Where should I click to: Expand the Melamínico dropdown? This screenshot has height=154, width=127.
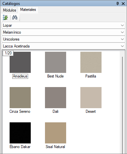pyautogui.click(x=63, y=32)
